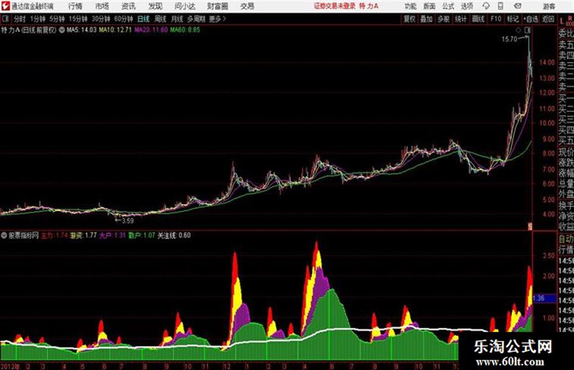
Task: Click the 返回 toolbar button
Action: click(548, 19)
